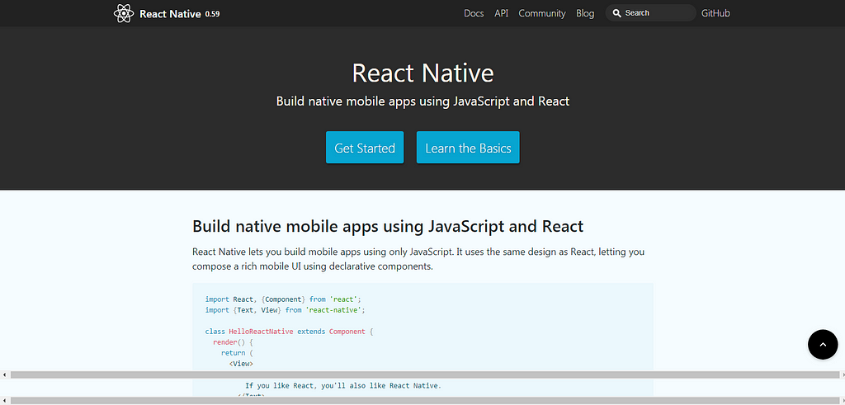The image size is (845, 405).
Task: Click the '<View>' code line
Action: (241, 364)
